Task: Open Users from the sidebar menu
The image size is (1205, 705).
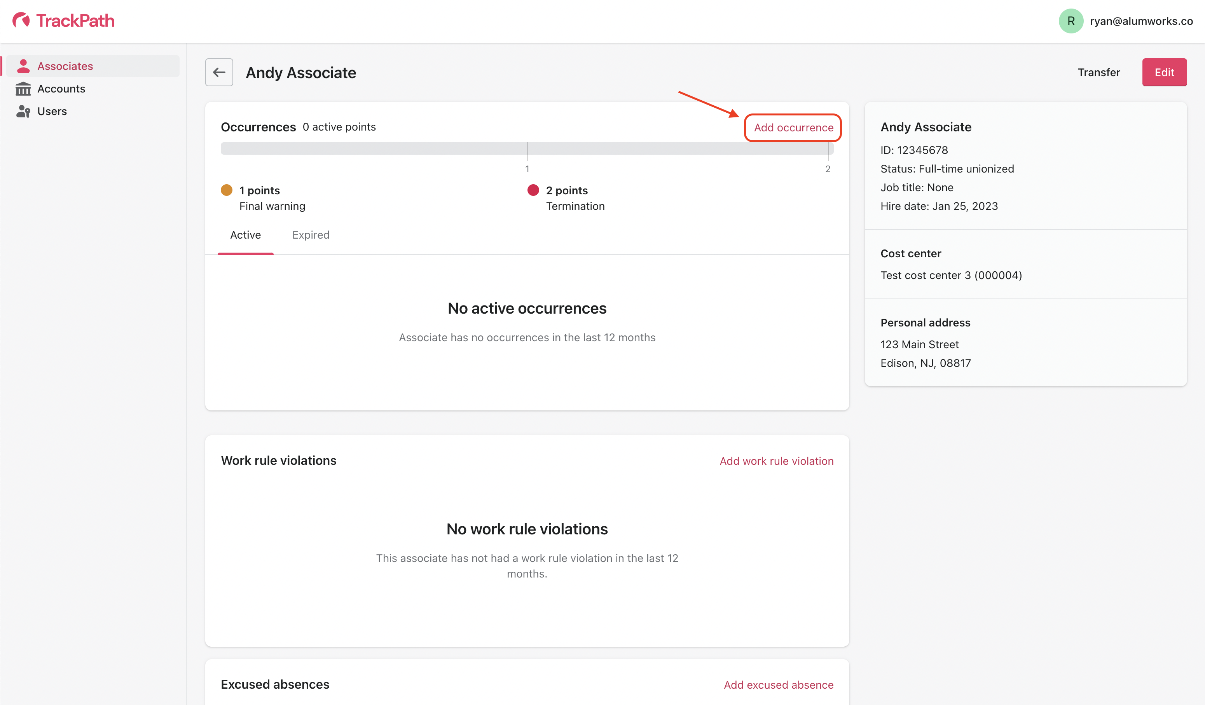Action: 52,112
